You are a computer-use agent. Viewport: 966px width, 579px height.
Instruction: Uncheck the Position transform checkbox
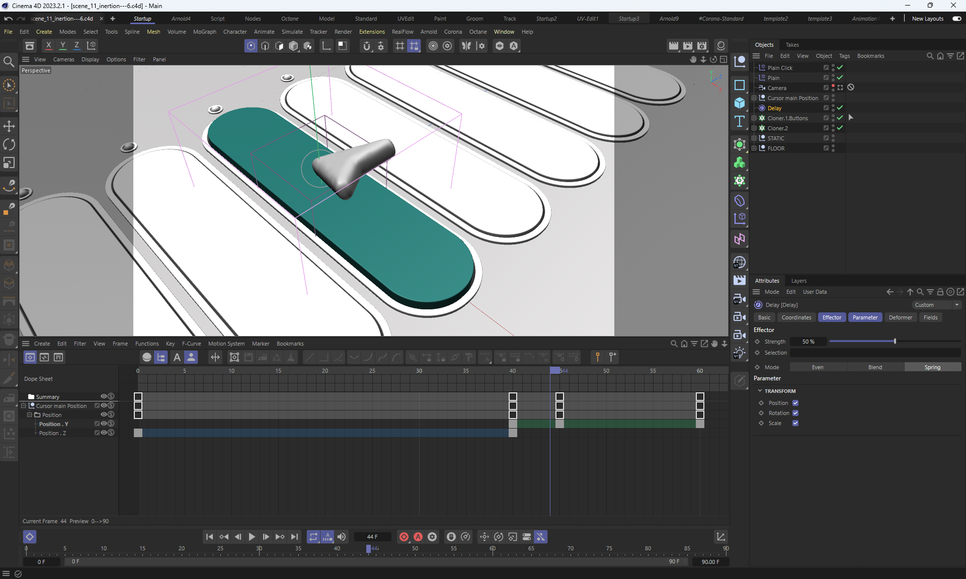pyautogui.click(x=795, y=403)
